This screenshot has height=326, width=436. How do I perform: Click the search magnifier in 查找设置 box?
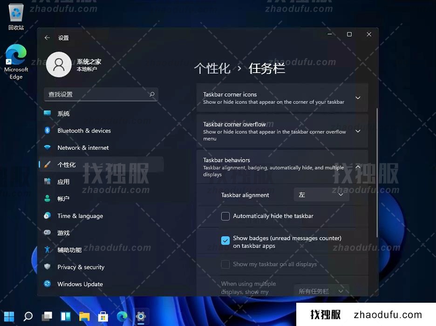click(152, 94)
